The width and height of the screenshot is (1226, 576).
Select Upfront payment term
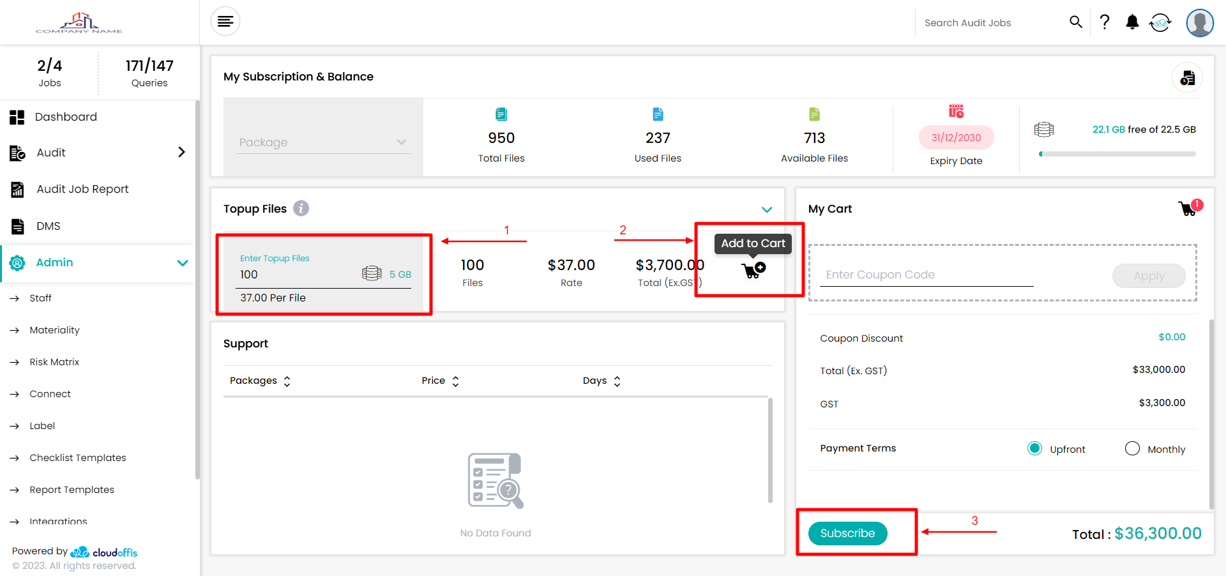[1034, 448]
